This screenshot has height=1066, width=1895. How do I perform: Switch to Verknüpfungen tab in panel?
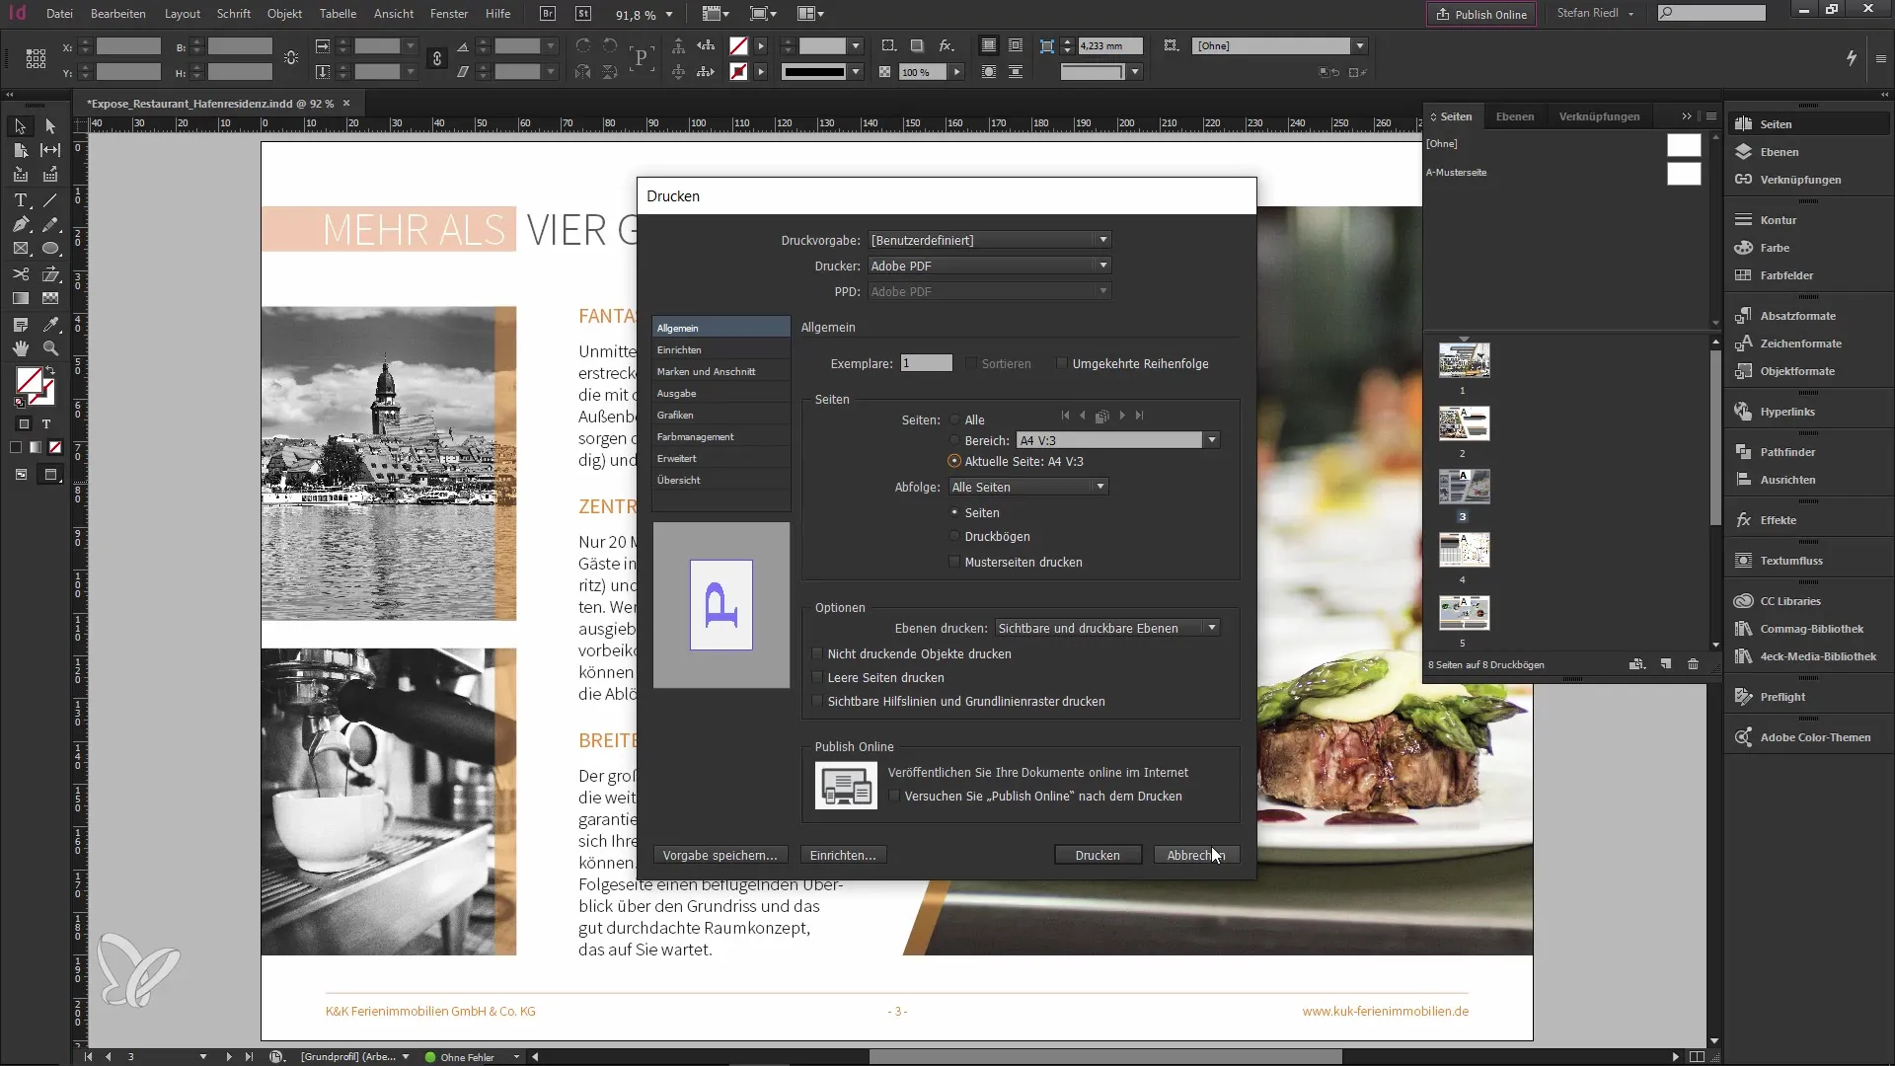[x=1599, y=116]
